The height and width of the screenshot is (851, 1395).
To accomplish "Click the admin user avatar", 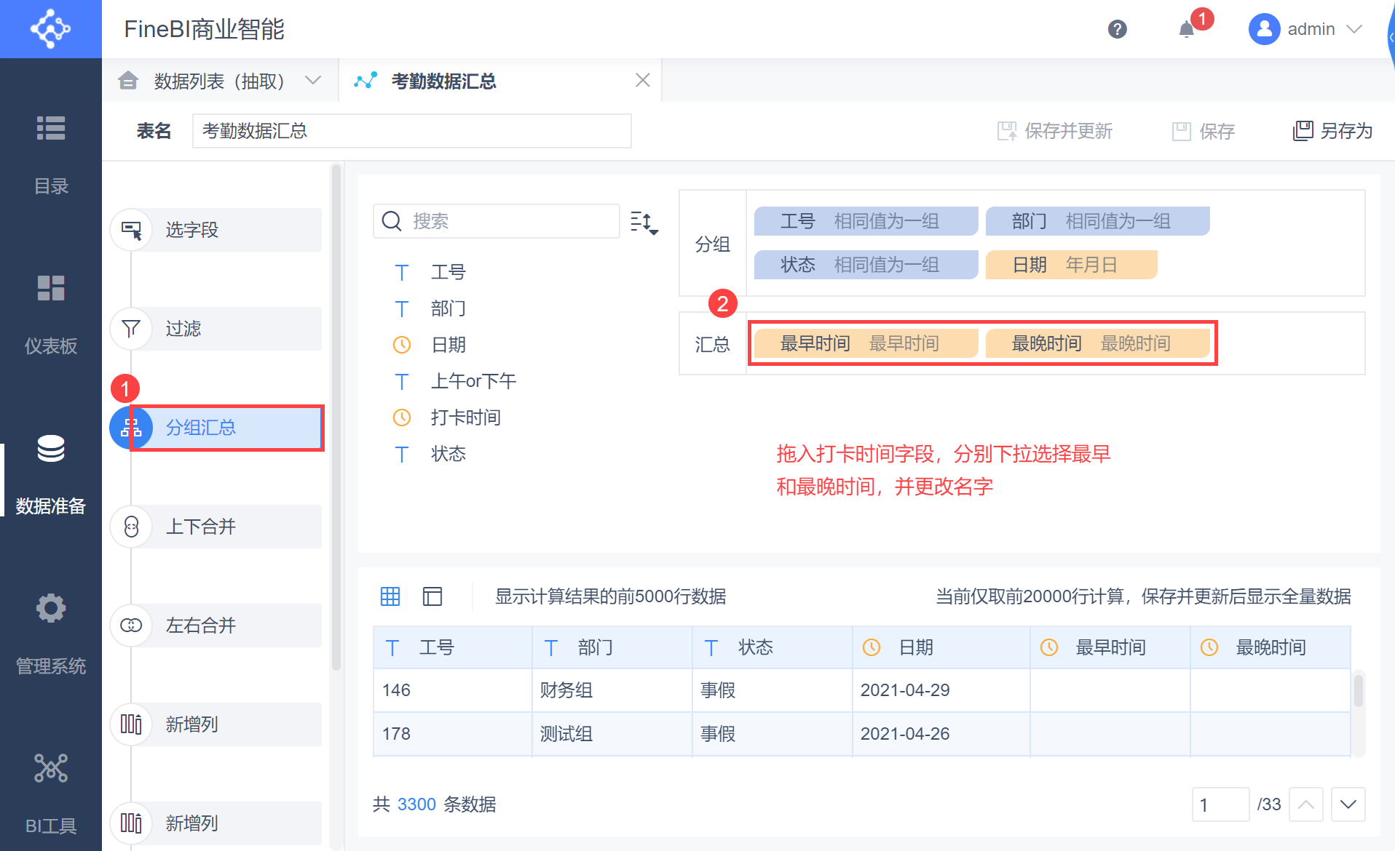I will pyautogui.click(x=1264, y=29).
